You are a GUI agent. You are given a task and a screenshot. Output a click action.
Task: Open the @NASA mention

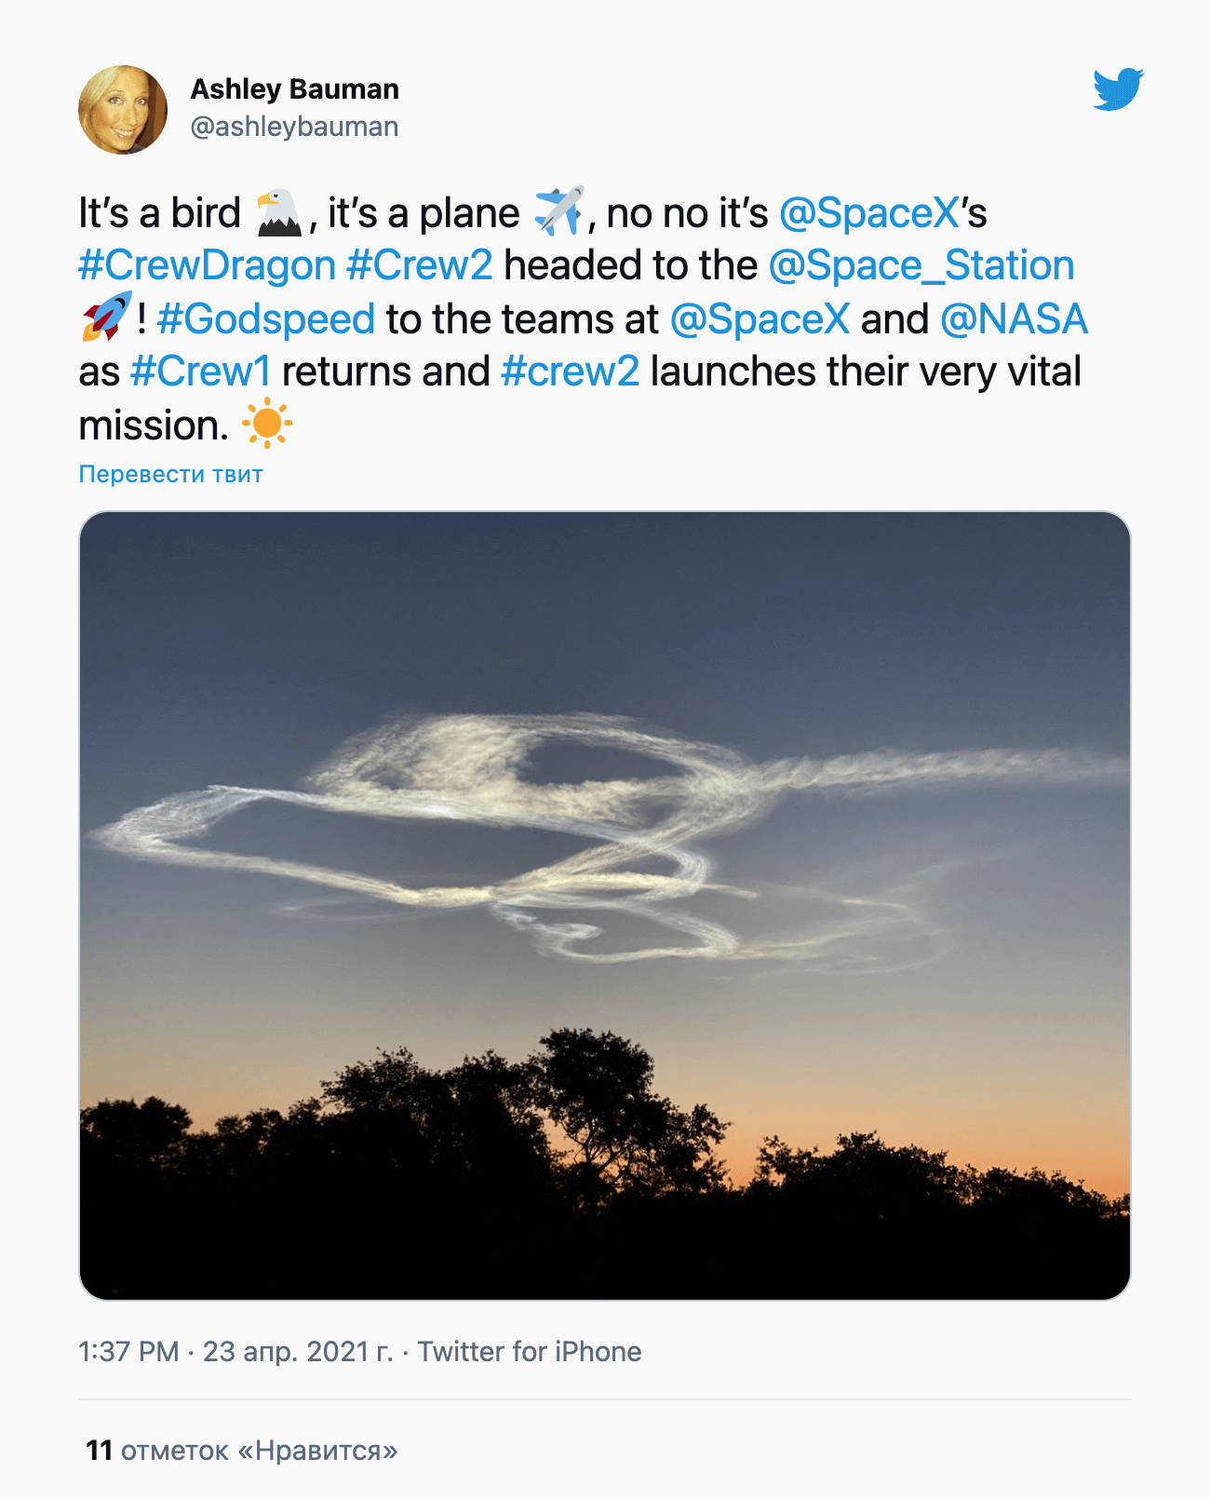click(x=1014, y=318)
